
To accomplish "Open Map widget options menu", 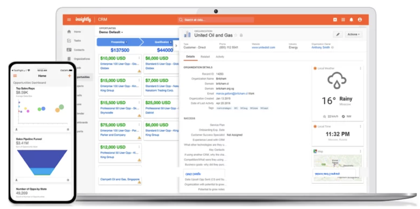I will (360, 151).
